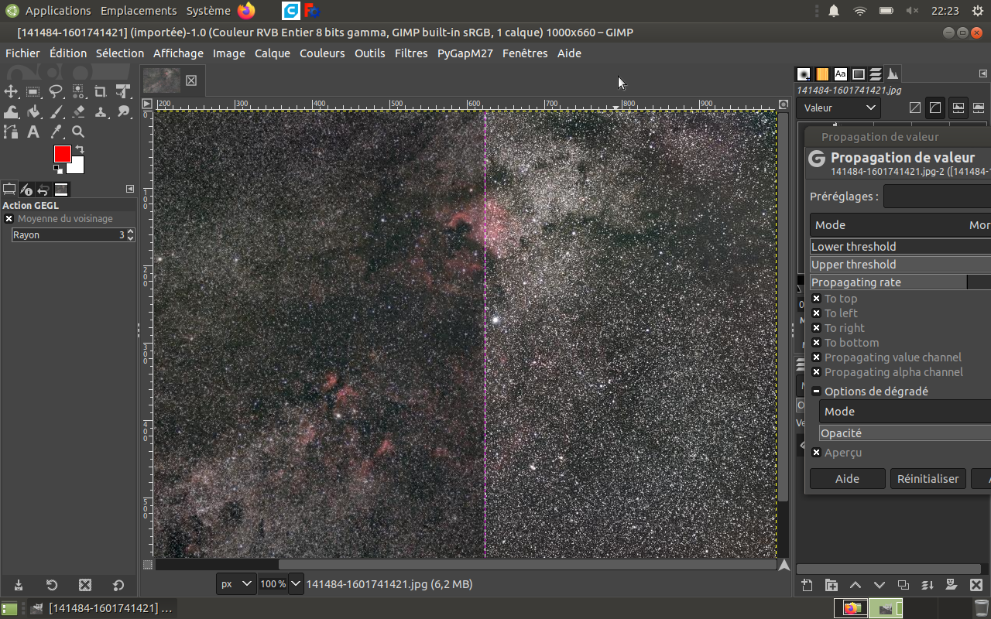991x619 pixels.
Task: Reset tool options to defaults
Action: 118,585
